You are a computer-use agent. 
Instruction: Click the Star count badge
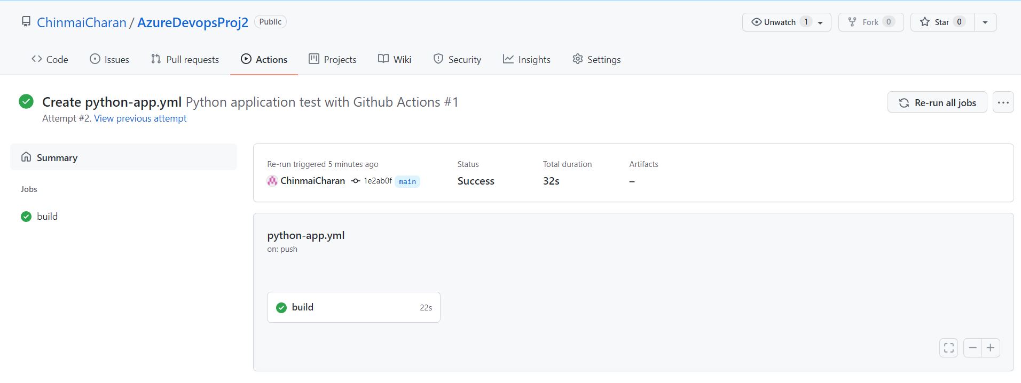tap(959, 22)
